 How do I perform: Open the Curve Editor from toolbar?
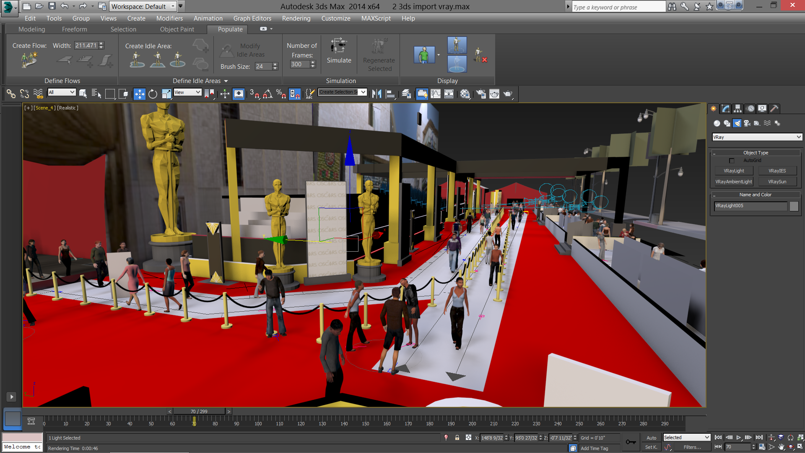[436, 94]
